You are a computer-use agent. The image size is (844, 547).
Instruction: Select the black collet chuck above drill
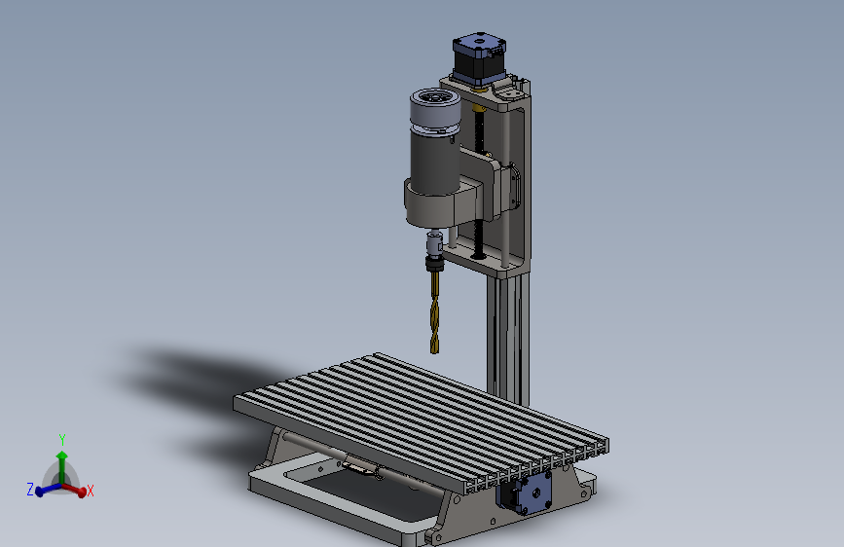(434, 263)
